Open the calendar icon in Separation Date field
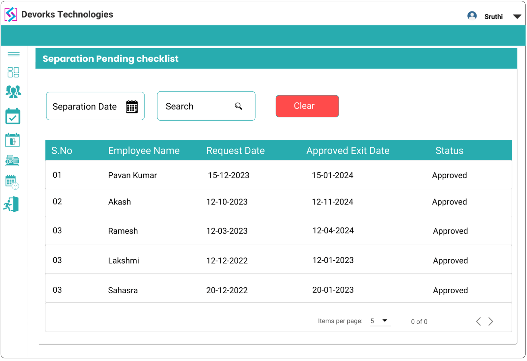The width and height of the screenshot is (527, 361). coord(132,107)
